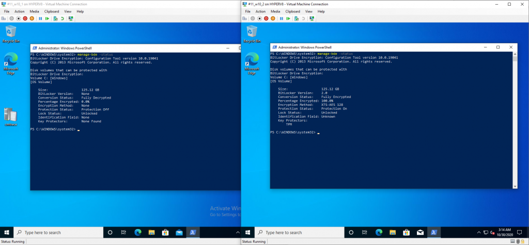The width and height of the screenshot is (529, 245).
Task: Open Edge from w10_2 taskbar
Action: pos(379,233)
